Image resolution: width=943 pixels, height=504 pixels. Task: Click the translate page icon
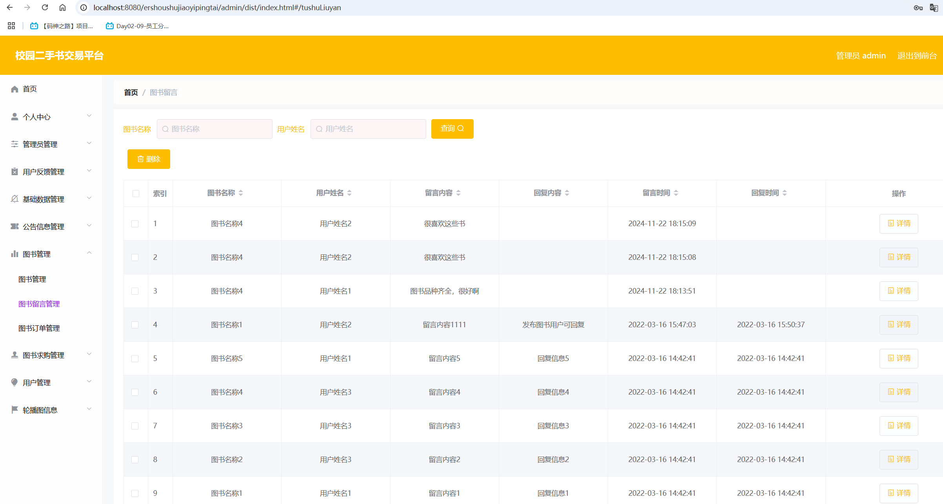tap(934, 8)
